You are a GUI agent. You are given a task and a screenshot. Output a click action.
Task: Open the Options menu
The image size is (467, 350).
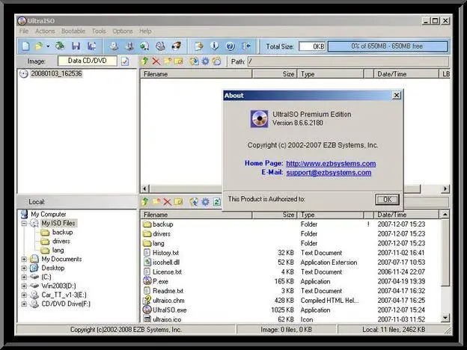123,31
